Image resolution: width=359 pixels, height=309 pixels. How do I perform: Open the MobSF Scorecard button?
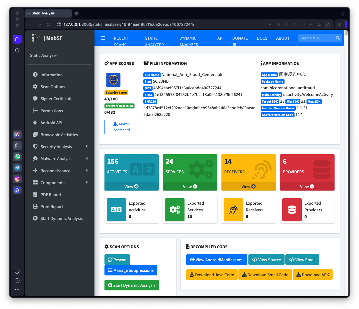(122, 127)
